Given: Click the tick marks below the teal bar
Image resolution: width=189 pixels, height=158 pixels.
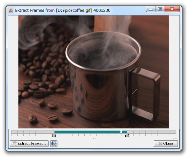Looking at the screenshot, I should tap(91, 135).
